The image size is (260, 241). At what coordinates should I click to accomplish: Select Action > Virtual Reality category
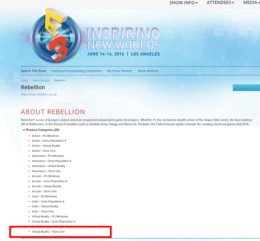point(46,146)
